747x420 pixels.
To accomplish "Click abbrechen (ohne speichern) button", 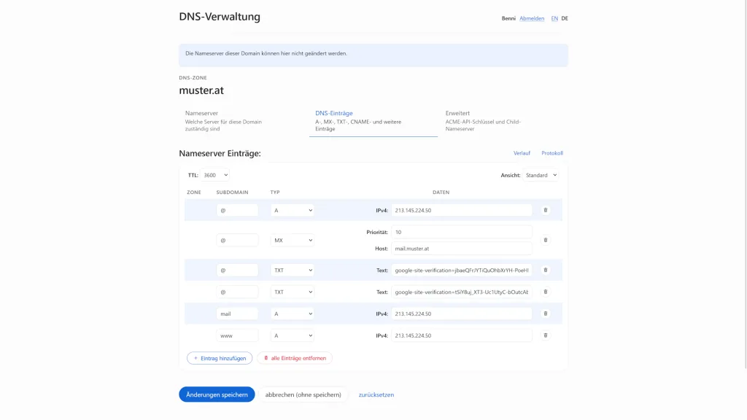I will click(x=303, y=394).
